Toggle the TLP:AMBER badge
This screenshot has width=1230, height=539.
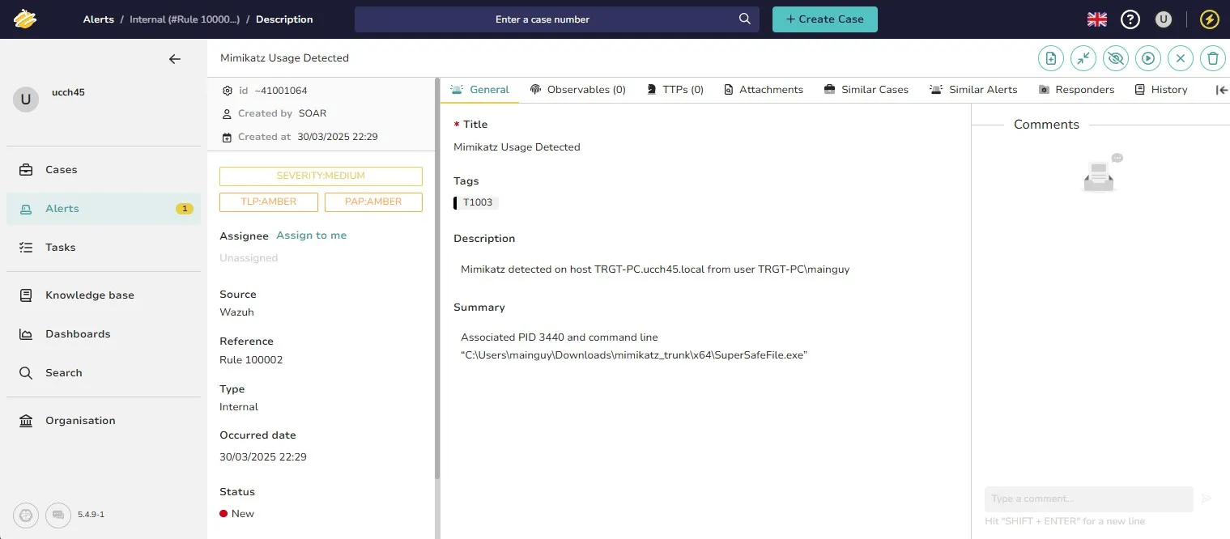click(x=269, y=202)
